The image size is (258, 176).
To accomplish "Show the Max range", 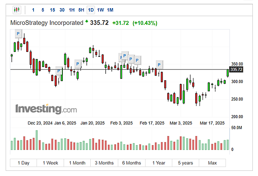I will [212, 163].
